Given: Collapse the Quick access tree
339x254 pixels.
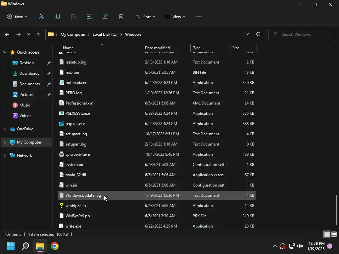Looking at the screenshot, I should 5,52.
